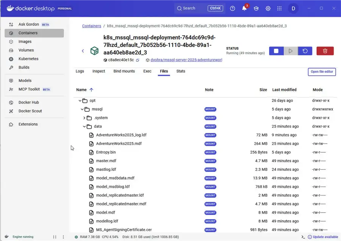Select modellog.ldf file

click(107, 221)
